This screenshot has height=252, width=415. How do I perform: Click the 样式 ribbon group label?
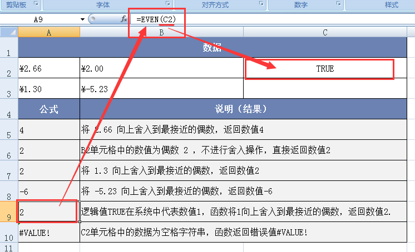click(392, 5)
